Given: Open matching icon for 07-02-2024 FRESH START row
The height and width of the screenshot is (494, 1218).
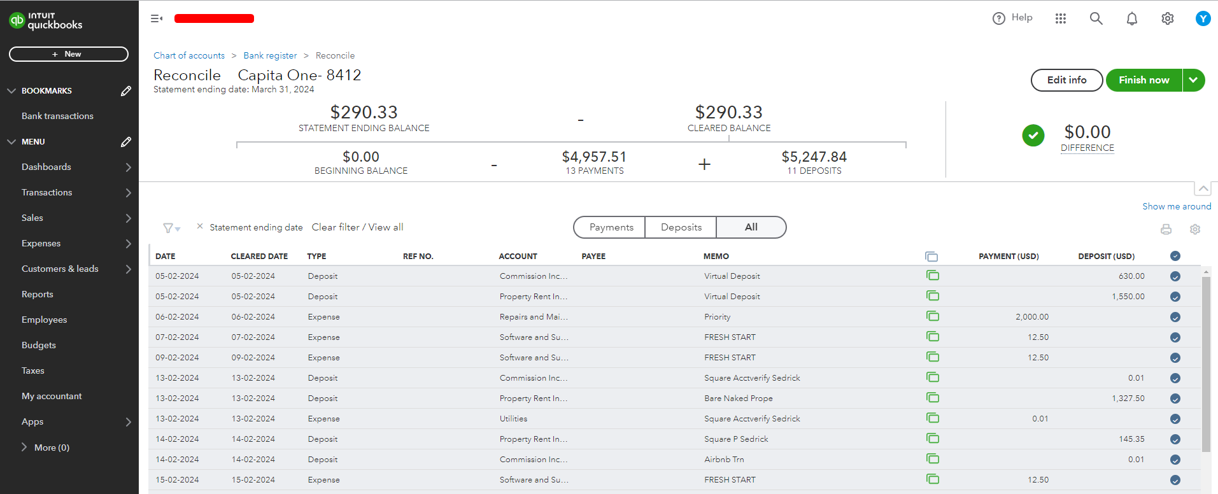Looking at the screenshot, I should pos(933,337).
